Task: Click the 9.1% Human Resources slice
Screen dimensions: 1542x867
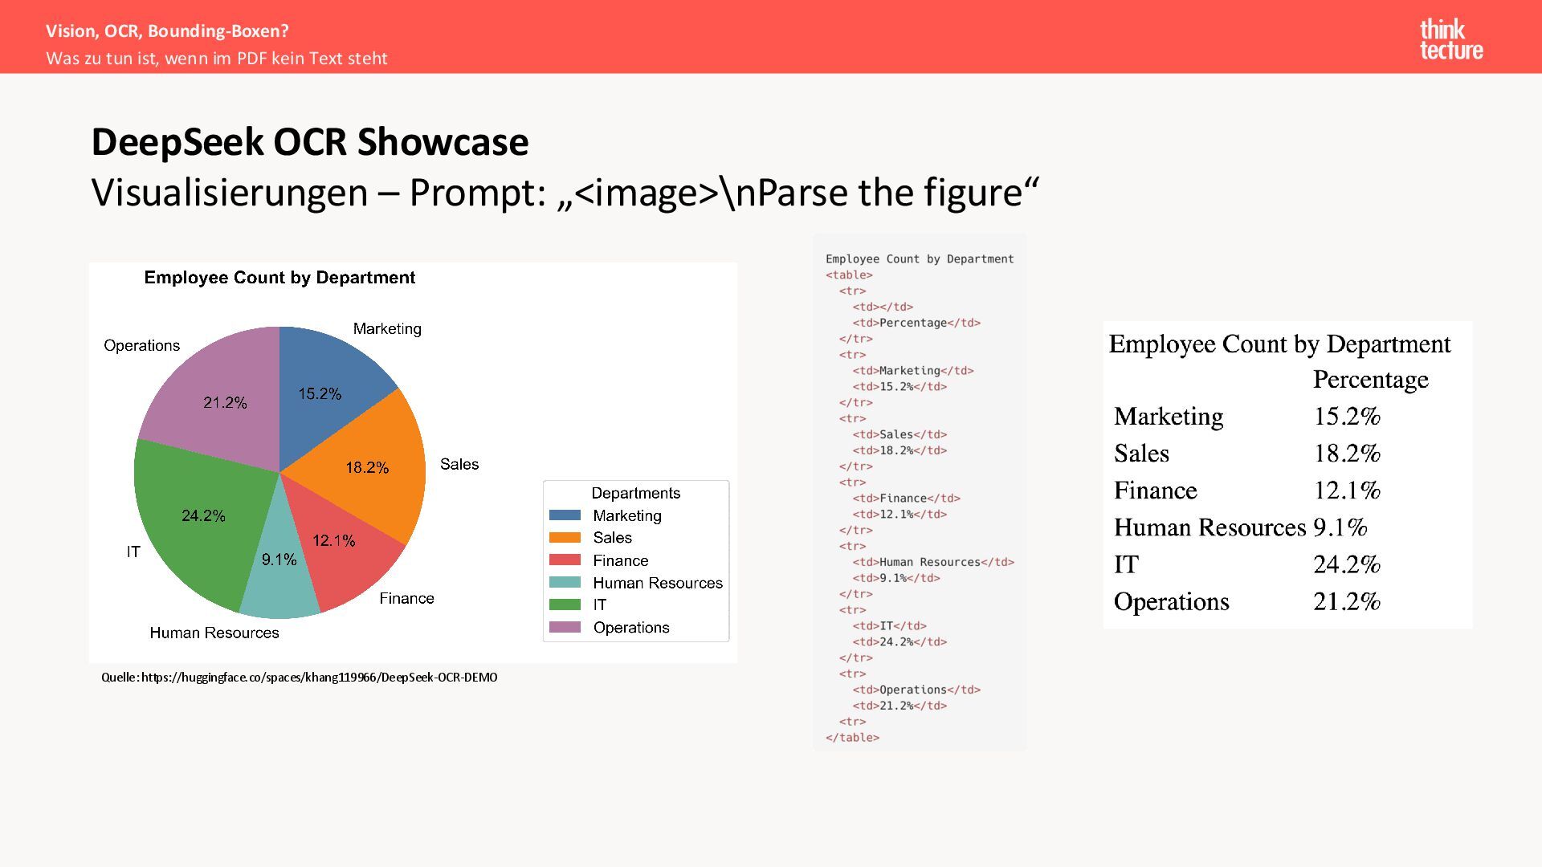Action: click(279, 570)
